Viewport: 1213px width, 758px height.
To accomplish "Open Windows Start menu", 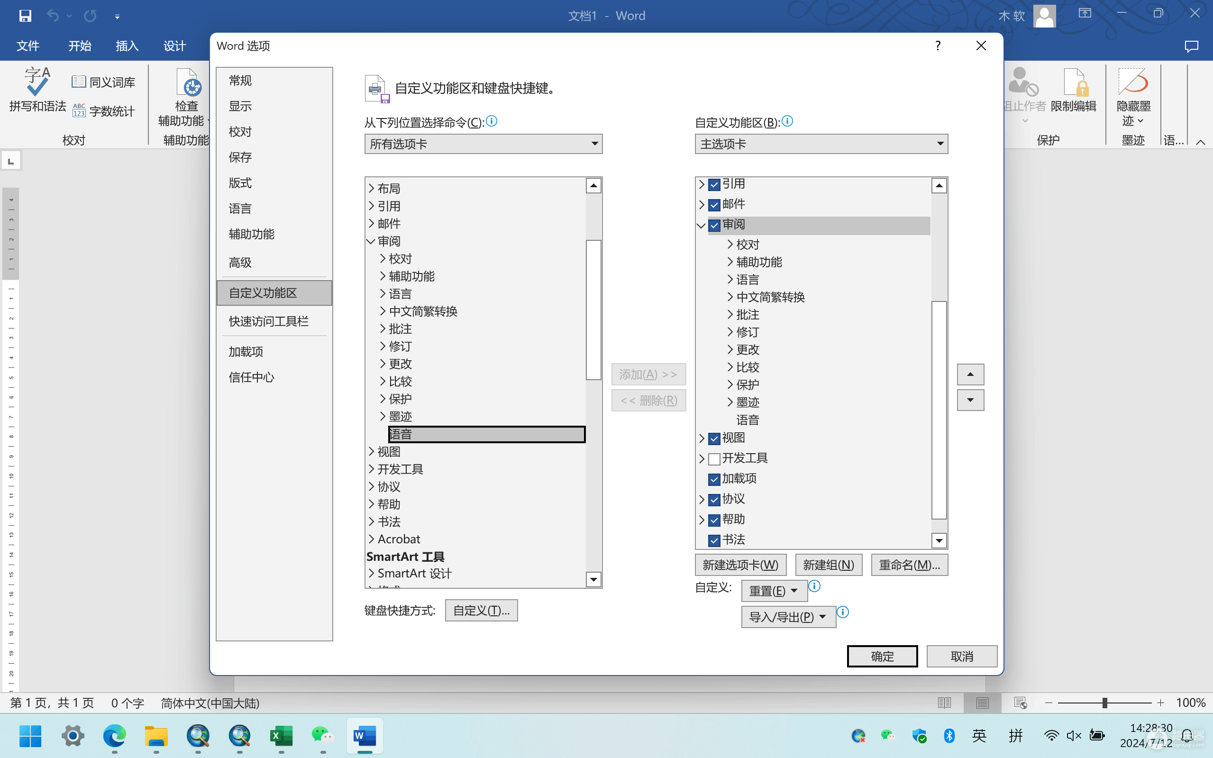I will point(31,736).
